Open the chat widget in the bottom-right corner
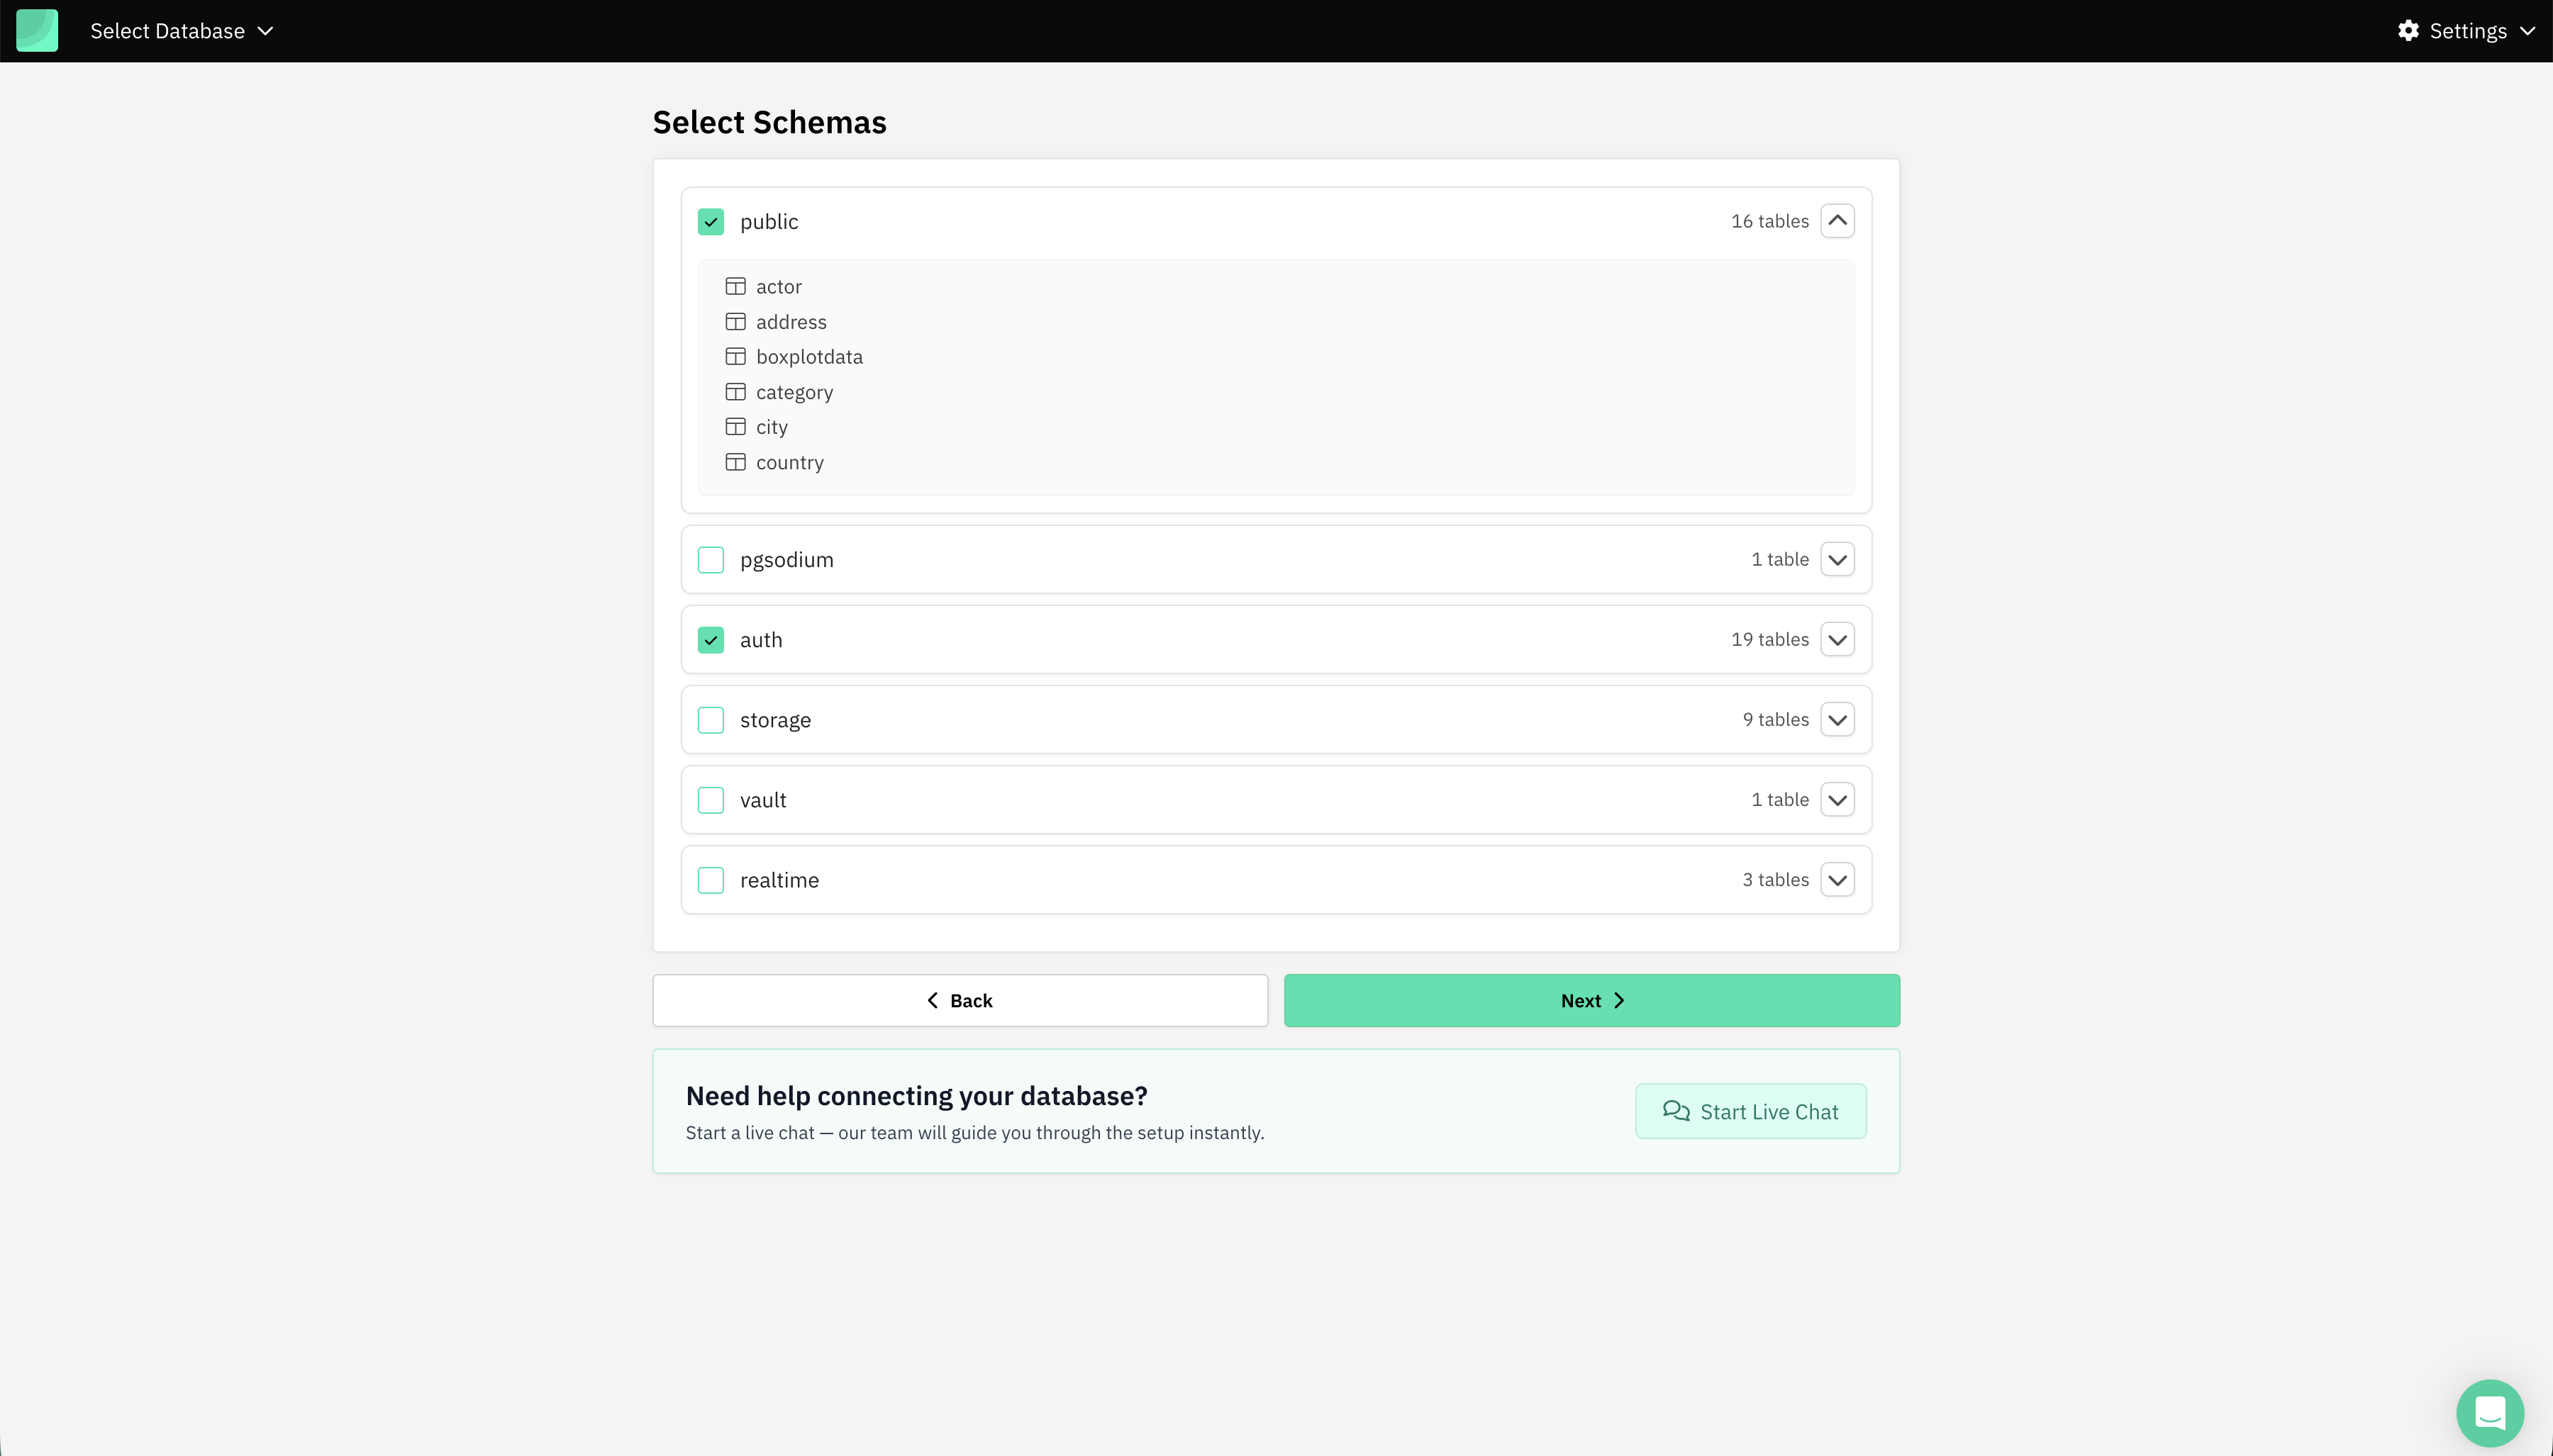 (2490, 1412)
